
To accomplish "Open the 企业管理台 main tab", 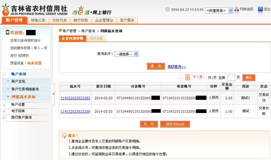I will (x=104, y=20).
